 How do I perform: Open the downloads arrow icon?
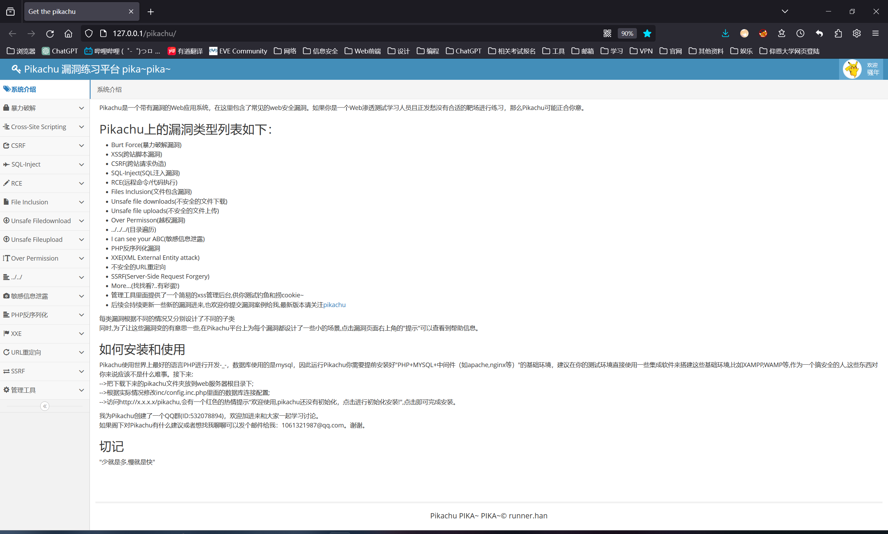(725, 33)
